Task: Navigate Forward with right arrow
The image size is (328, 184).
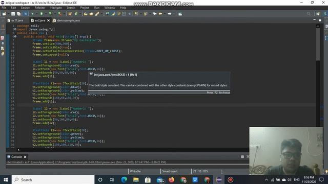Action: (170, 14)
